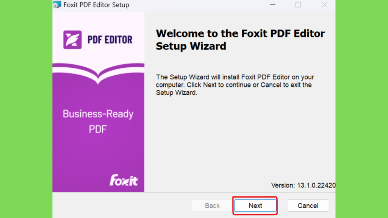The image size is (388, 218).
Task: Click the 'Welcome to the Foxit PDF Editor' heading line
Action: tap(240, 34)
